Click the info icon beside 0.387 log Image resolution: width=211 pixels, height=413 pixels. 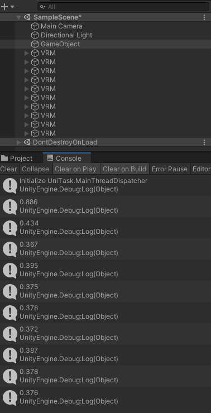(10, 356)
